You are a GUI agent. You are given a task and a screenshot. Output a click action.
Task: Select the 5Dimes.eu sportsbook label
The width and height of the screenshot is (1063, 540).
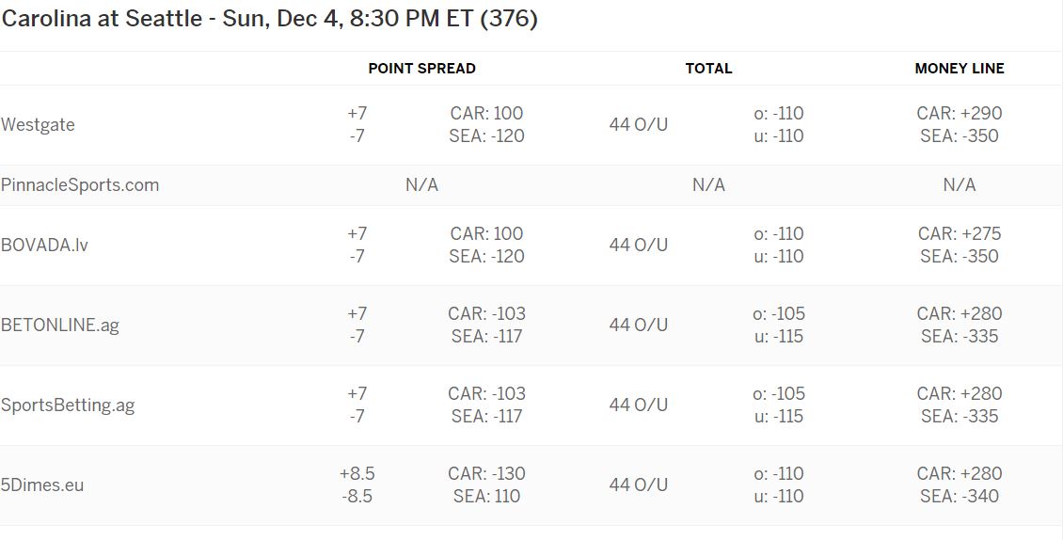pyautogui.click(x=42, y=485)
